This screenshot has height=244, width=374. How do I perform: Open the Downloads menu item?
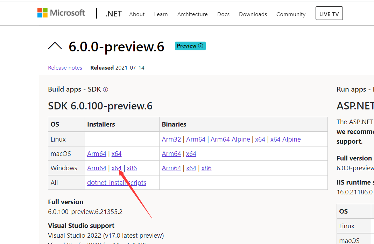pyautogui.click(x=253, y=14)
